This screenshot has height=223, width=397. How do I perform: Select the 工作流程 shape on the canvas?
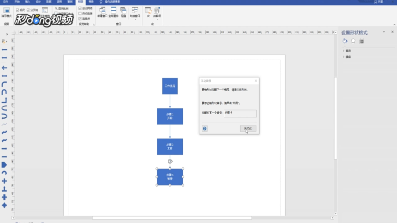coord(170,86)
